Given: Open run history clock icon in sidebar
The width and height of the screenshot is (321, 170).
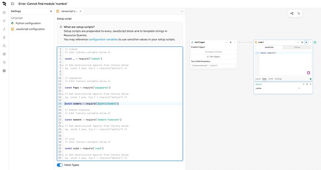Looking at the screenshot, I should [4, 63].
